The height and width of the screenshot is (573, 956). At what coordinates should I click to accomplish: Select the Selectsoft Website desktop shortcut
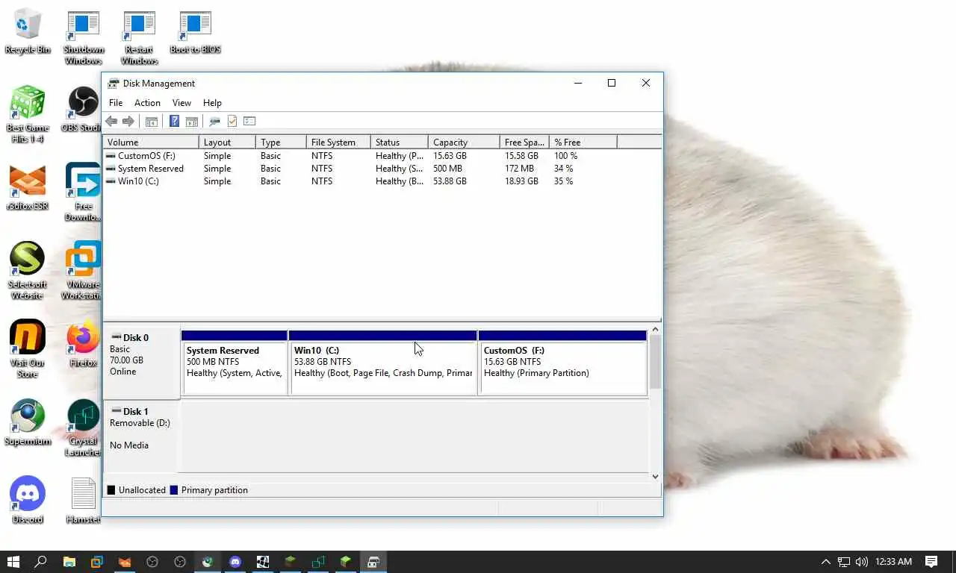coord(28,270)
